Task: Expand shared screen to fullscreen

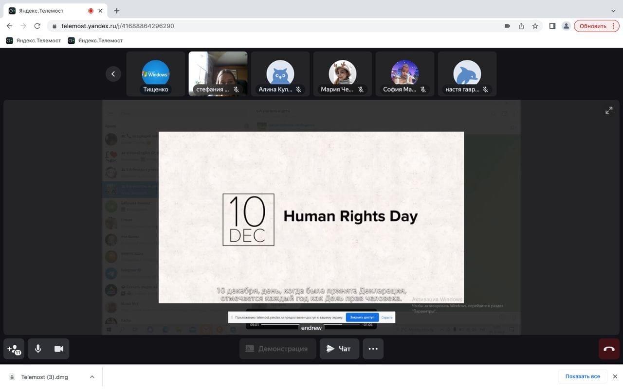Action: [609, 110]
